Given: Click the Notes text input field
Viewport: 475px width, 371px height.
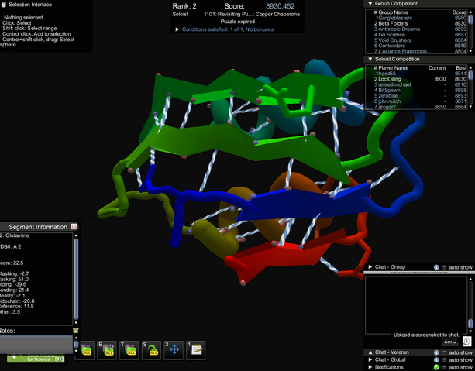Looking at the screenshot, I should pyautogui.click(x=36, y=344).
